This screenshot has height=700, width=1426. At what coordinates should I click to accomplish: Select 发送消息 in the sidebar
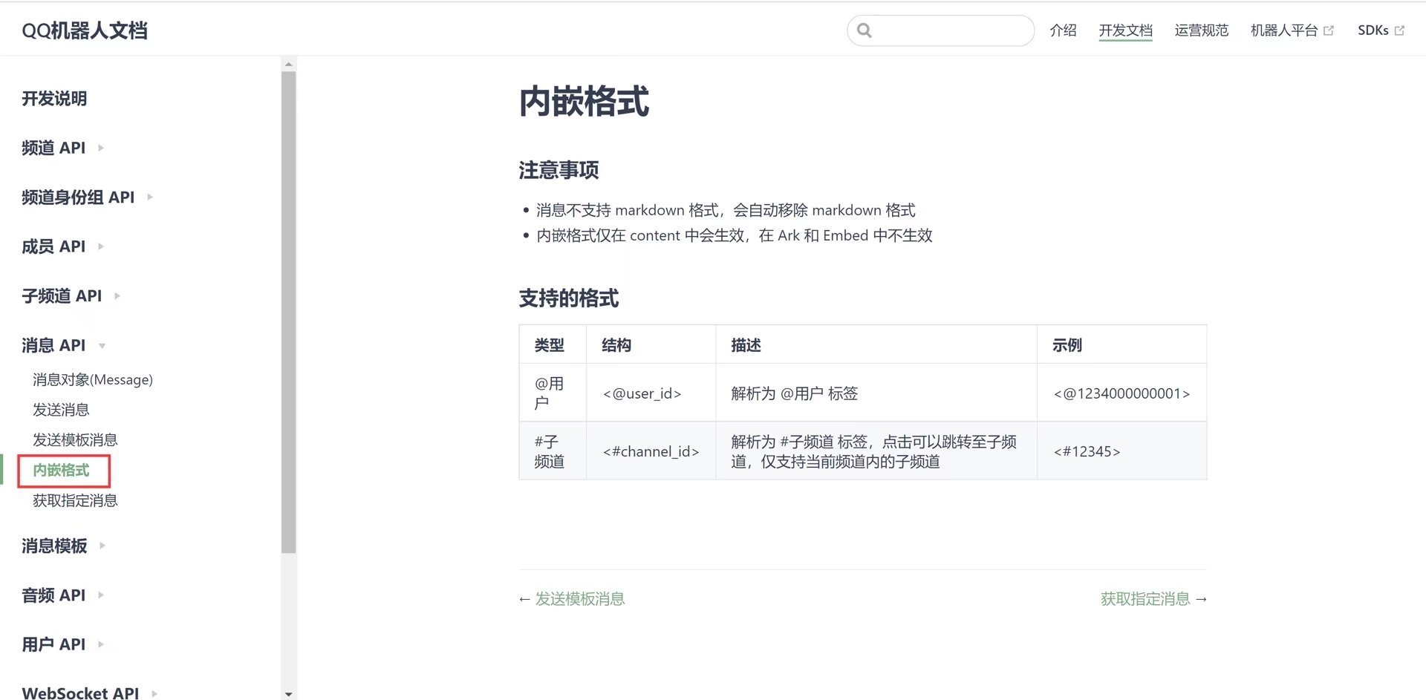[61, 409]
